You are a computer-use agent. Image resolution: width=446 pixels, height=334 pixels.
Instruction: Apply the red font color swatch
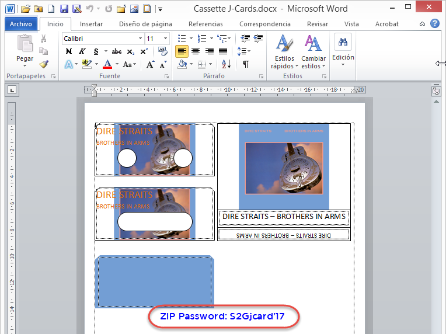(x=107, y=64)
